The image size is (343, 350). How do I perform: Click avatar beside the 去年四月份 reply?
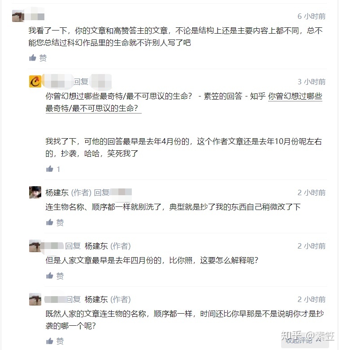(35, 246)
